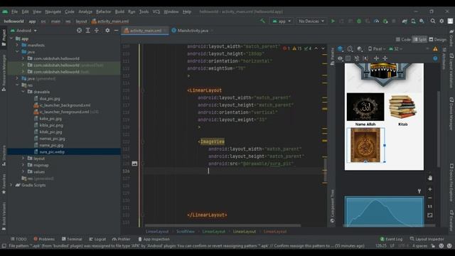Click the zoom to fit icon in preview
The height and width of the screenshot is (256, 455).
click(429, 215)
